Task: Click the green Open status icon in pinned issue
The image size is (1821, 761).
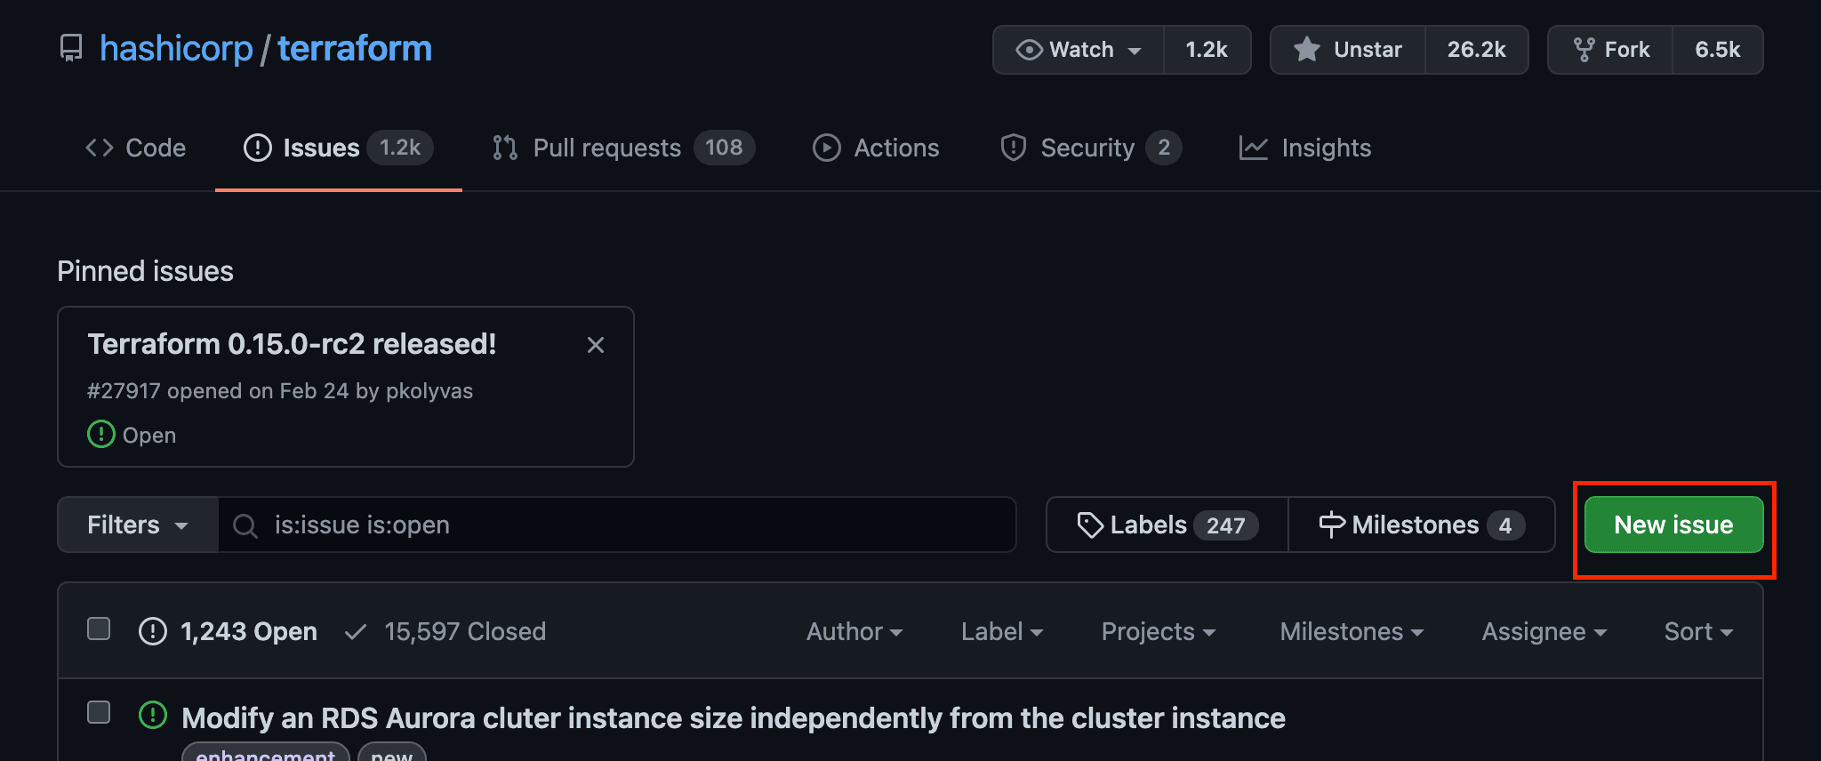Action: coord(101,434)
